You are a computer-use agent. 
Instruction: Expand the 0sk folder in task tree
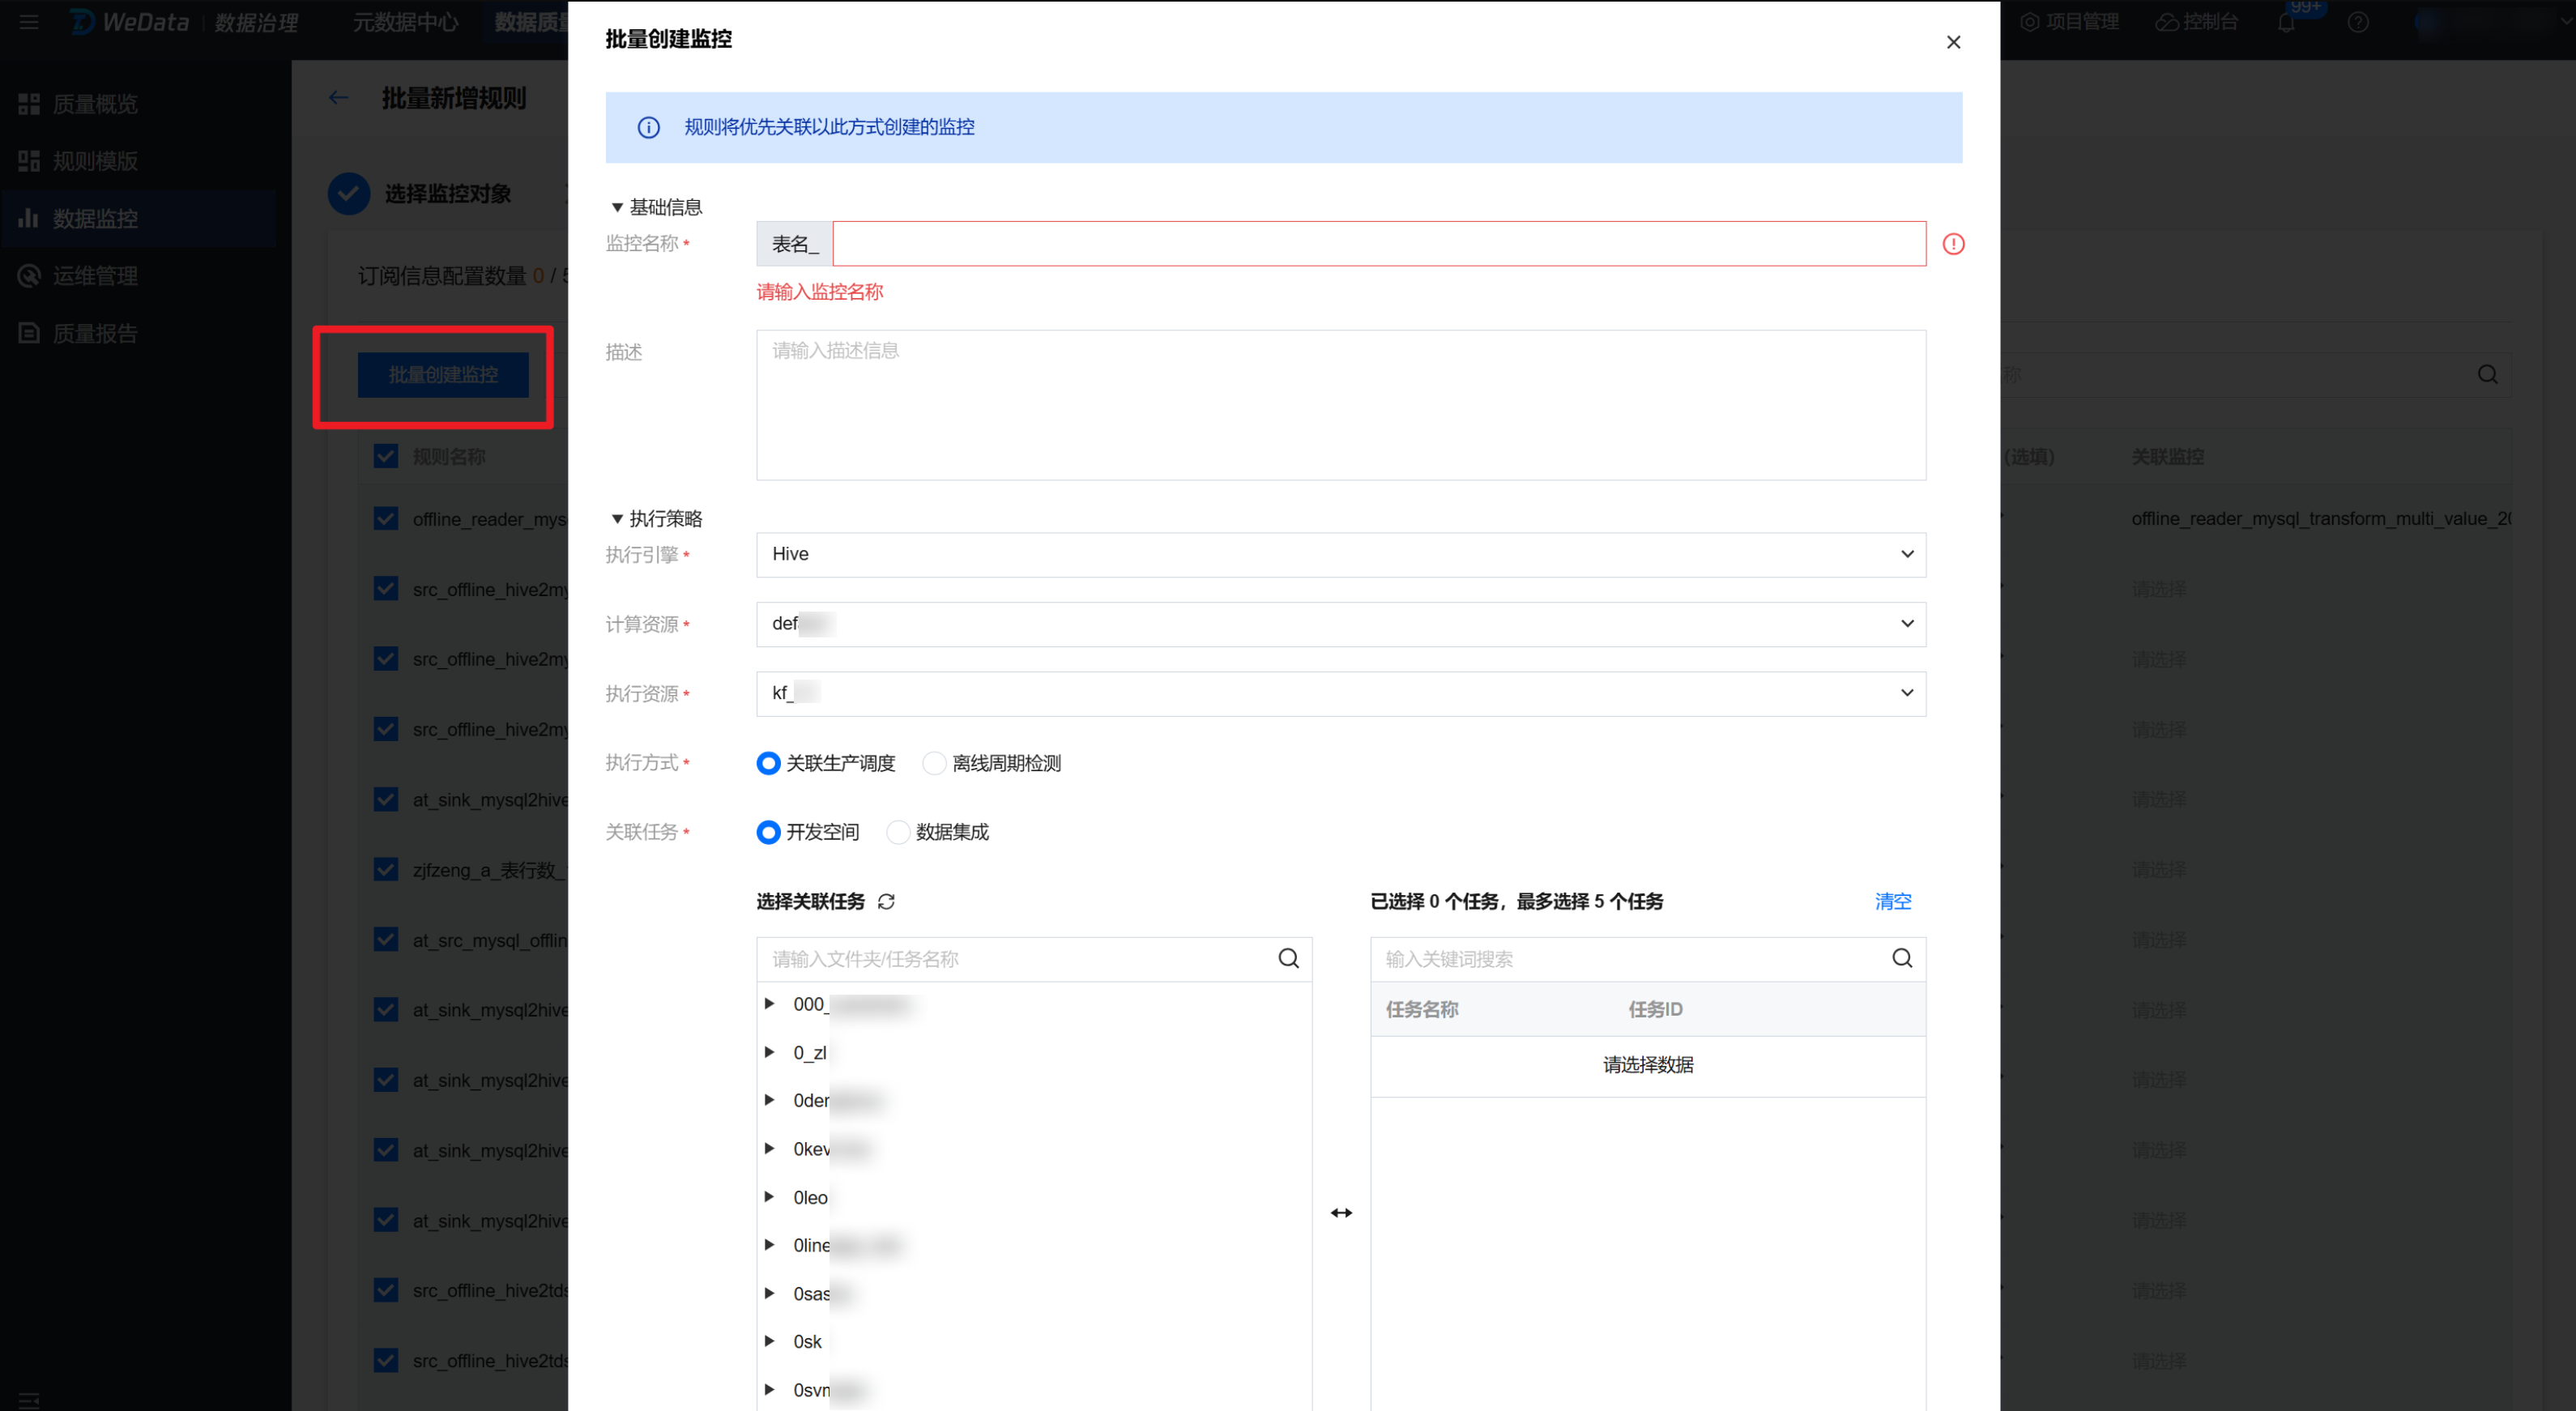(x=769, y=1340)
